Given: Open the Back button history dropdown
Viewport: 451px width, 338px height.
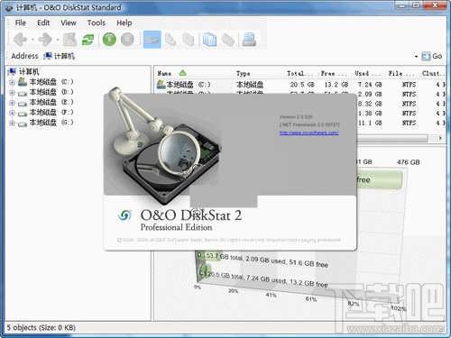Looking at the screenshot, I should [x=32, y=40].
